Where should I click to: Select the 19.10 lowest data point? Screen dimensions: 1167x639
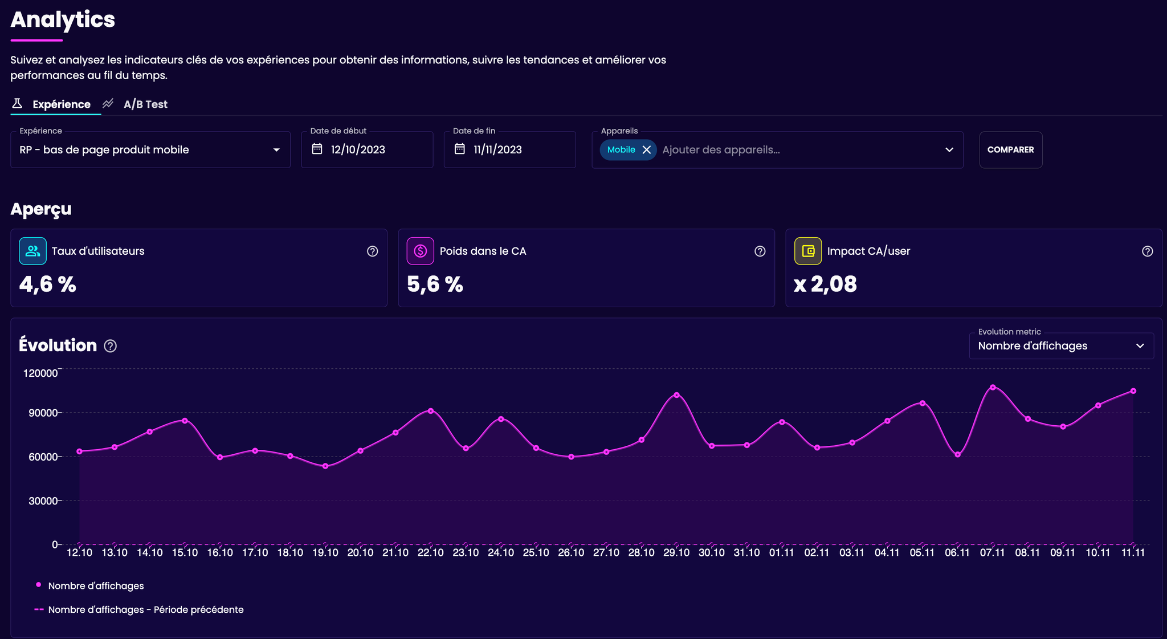(x=325, y=466)
